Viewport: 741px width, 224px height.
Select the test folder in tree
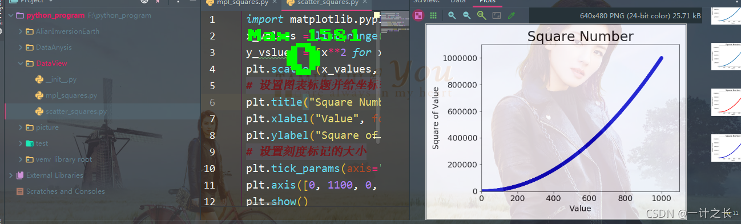[x=42, y=143]
